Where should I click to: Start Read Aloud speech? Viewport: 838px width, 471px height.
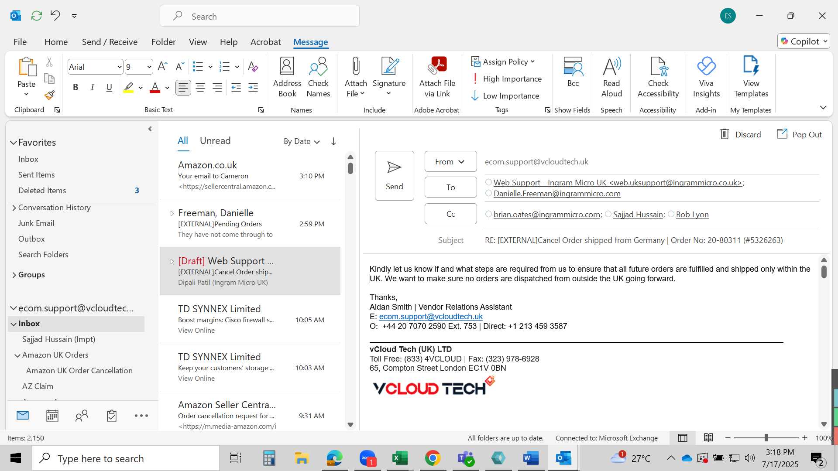tap(611, 78)
